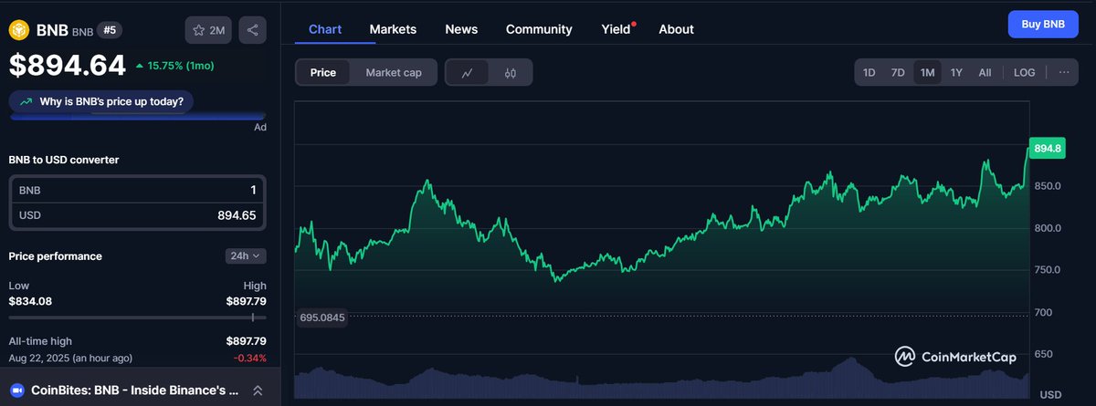The width and height of the screenshot is (1096, 406).
Task: Open the About tab
Action: click(x=676, y=29)
